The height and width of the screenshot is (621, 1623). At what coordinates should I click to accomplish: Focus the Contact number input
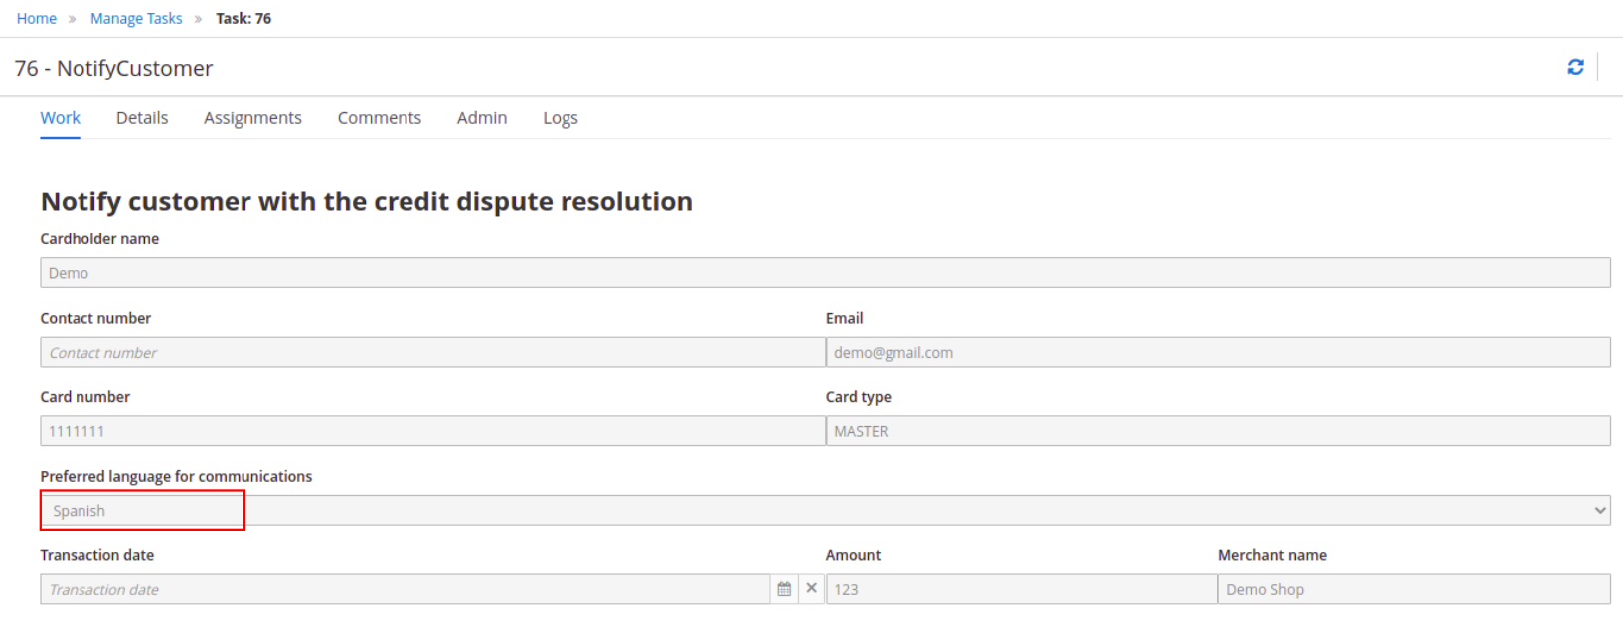click(432, 353)
